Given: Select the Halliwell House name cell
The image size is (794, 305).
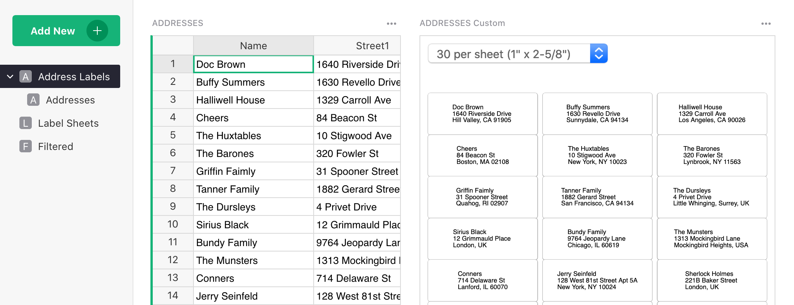Looking at the screenshot, I should click(254, 100).
